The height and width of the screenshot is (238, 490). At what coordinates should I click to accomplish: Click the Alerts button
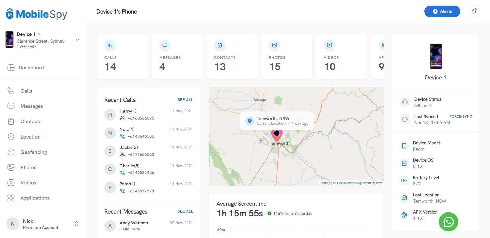coord(442,11)
